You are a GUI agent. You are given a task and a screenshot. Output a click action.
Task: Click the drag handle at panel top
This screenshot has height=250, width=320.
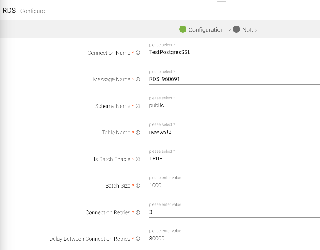tap(222, 2)
